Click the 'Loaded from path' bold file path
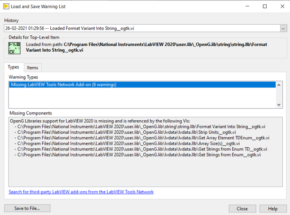Image resolution: width=290 pixels, height=215 pixels. coord(146,47)
